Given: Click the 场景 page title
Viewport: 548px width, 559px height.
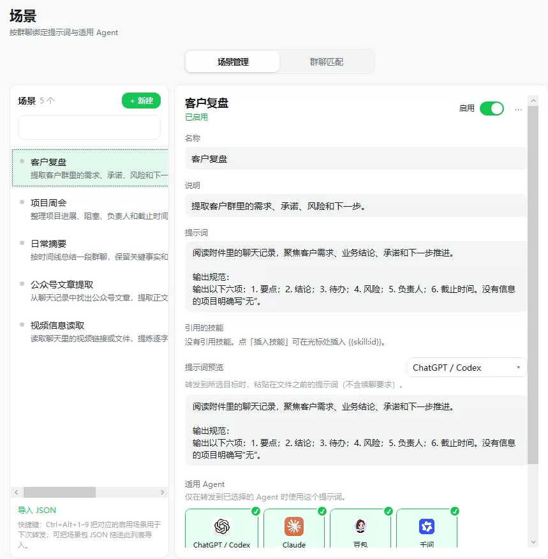Looking at the screenshot, I should 23,16.
